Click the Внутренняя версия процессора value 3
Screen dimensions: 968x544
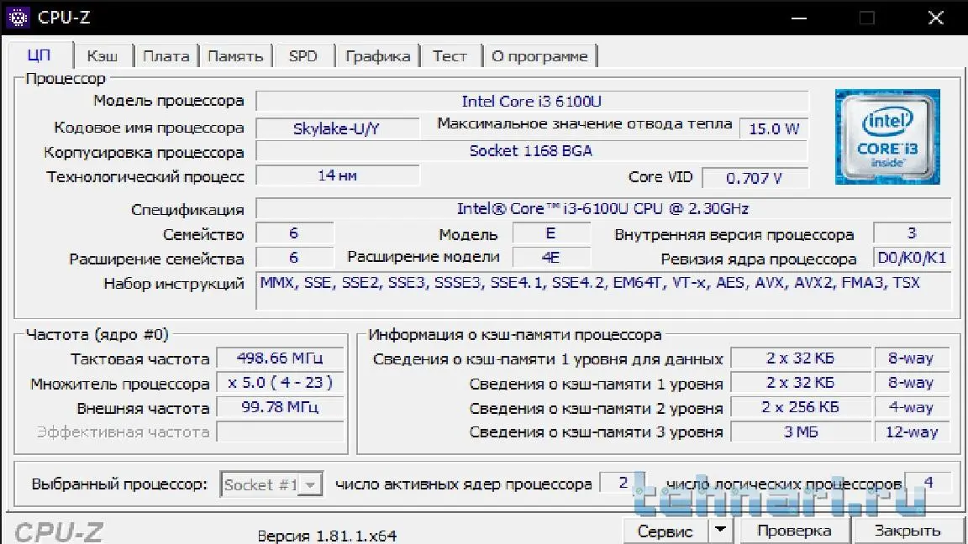tap(912, 233)
